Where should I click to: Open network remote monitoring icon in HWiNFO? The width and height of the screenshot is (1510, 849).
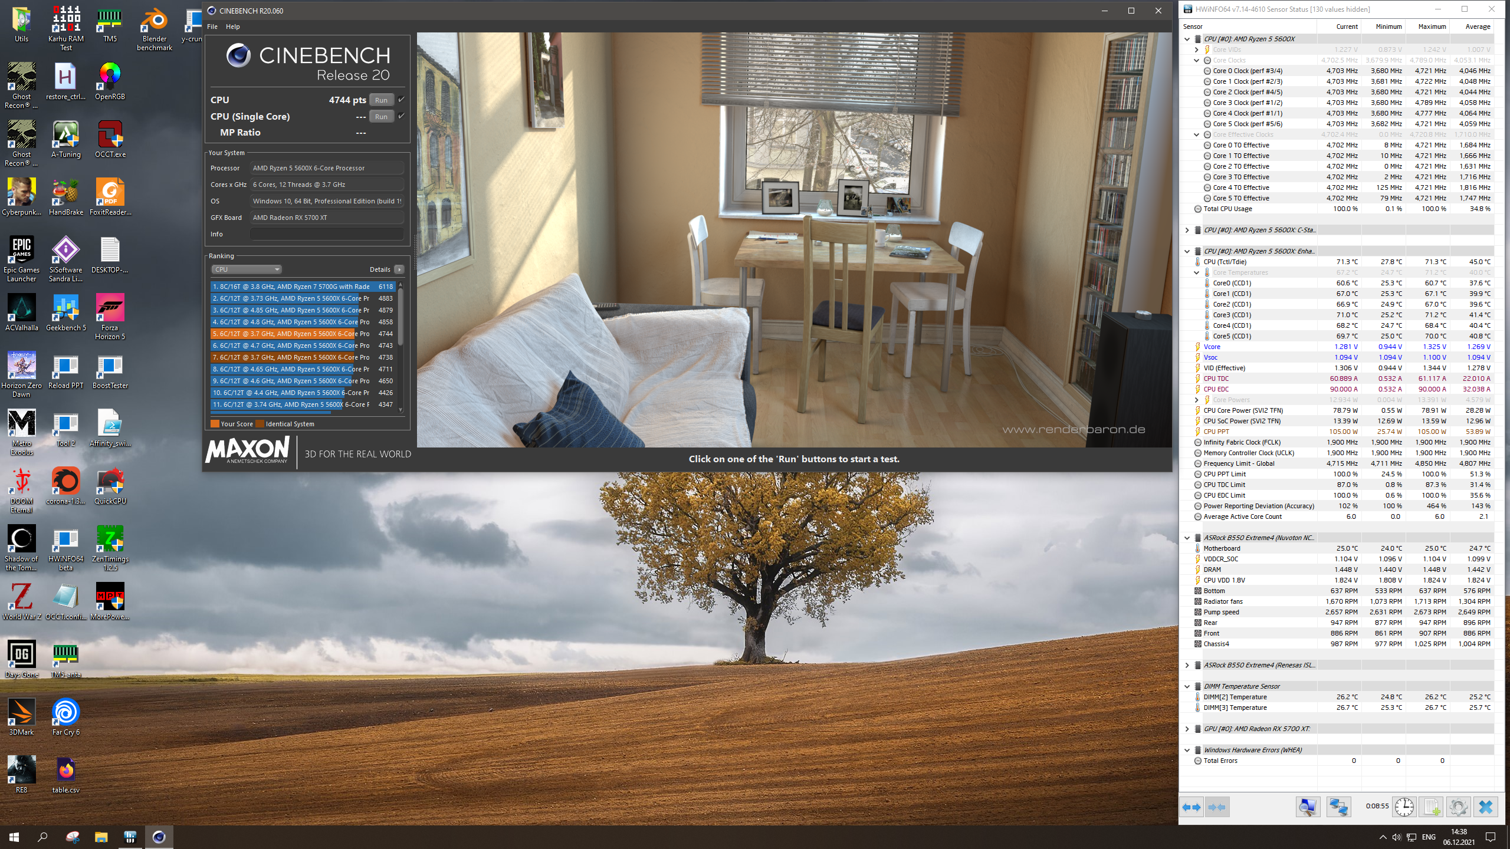[x=1338, y=807]
